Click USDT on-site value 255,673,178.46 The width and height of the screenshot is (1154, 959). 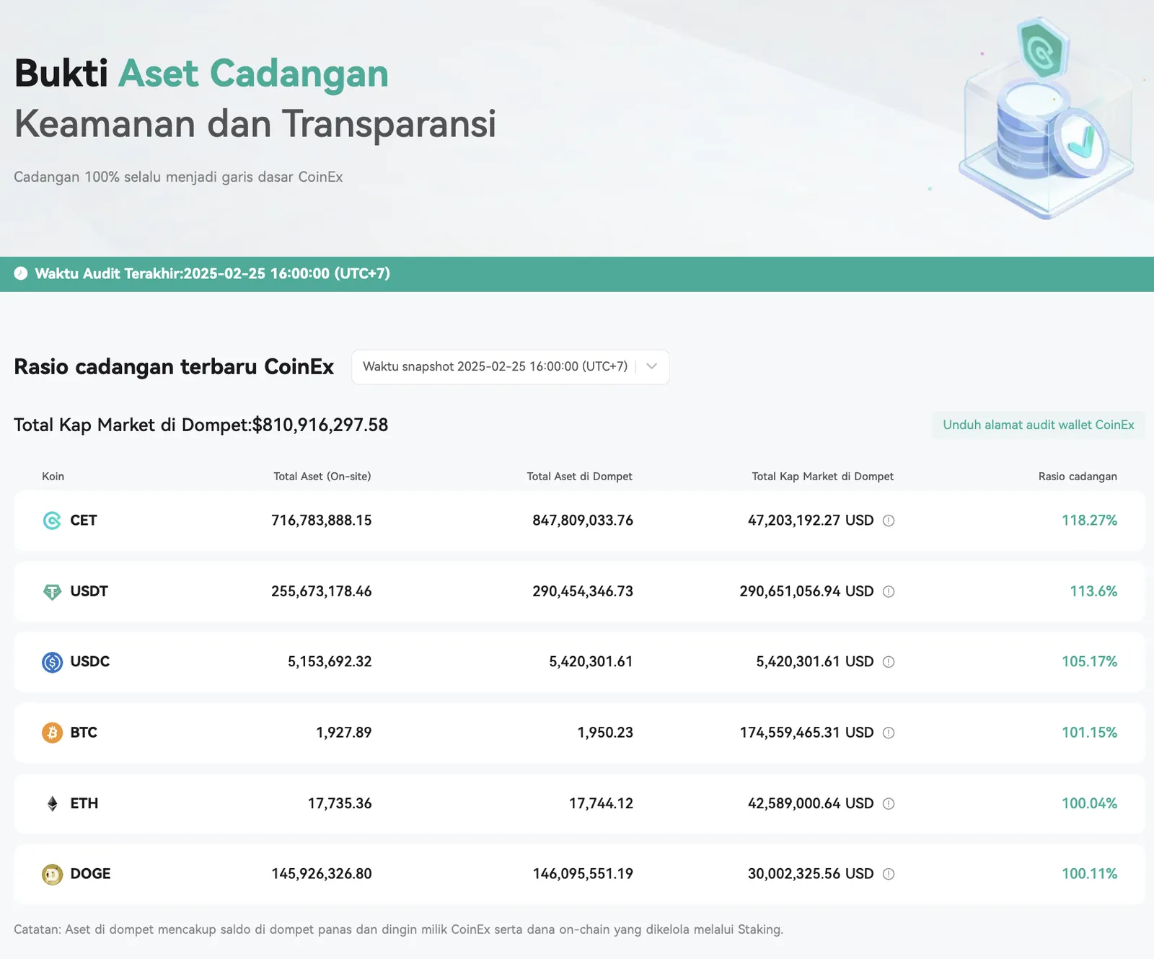pyautogui.click(x=322, y=591)
